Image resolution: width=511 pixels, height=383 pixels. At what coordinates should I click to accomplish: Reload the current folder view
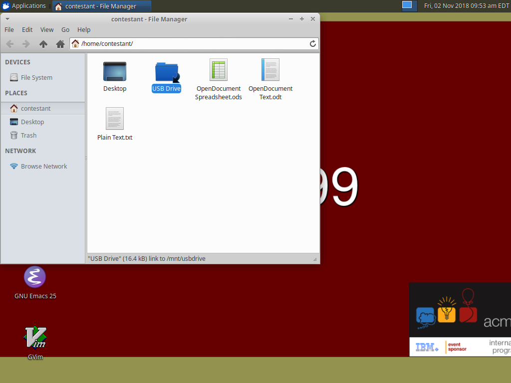312,44
